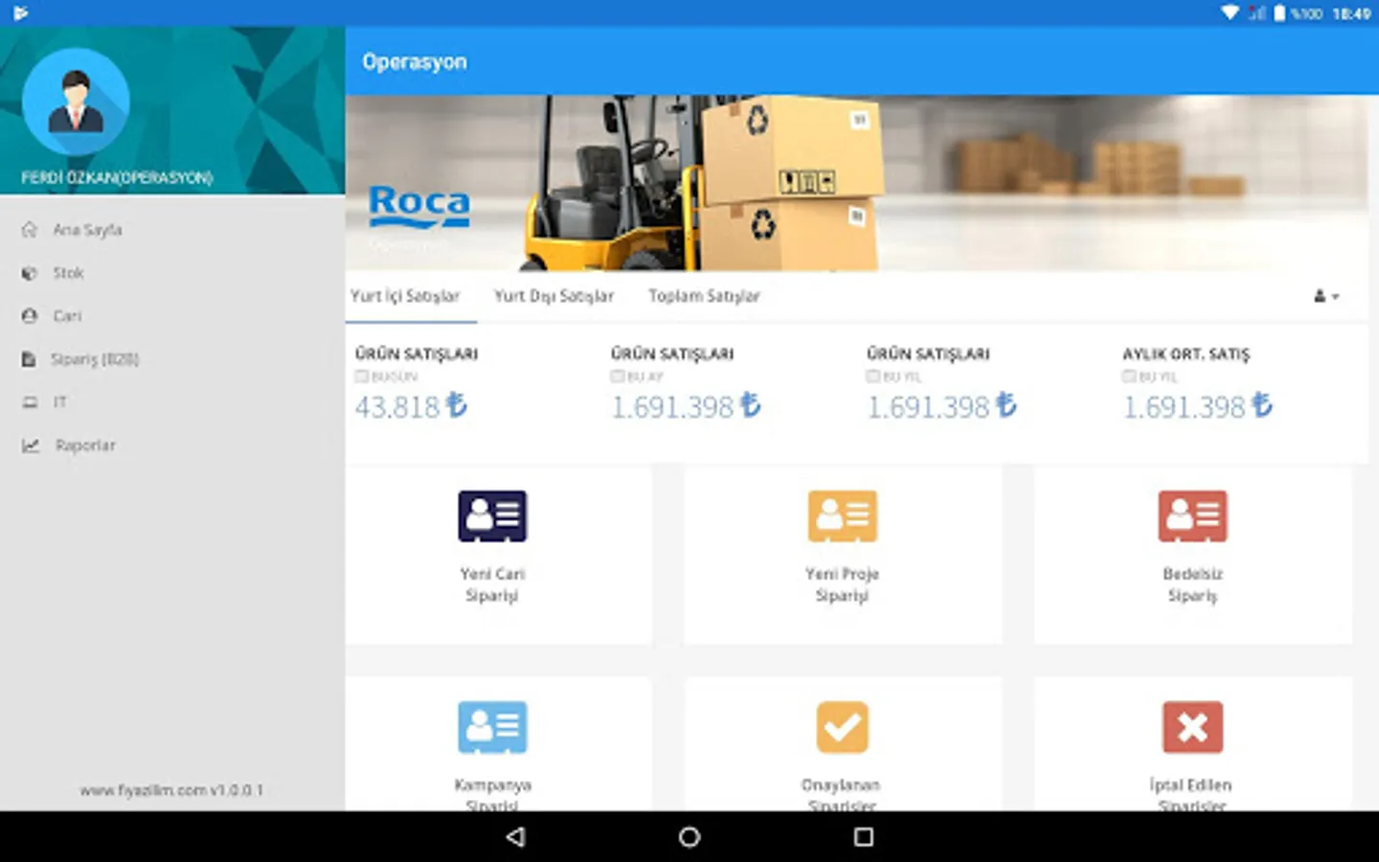Image resolution: width=1379 pixels, height=862 pixels.
Task: Tap the battery status icon
Action: point(1279,12)
